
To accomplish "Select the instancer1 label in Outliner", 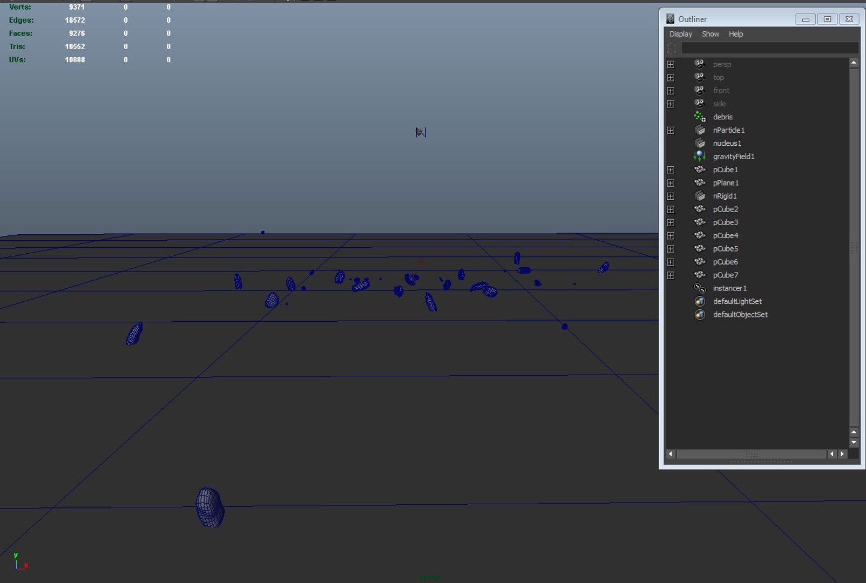I will click(729, 288).
